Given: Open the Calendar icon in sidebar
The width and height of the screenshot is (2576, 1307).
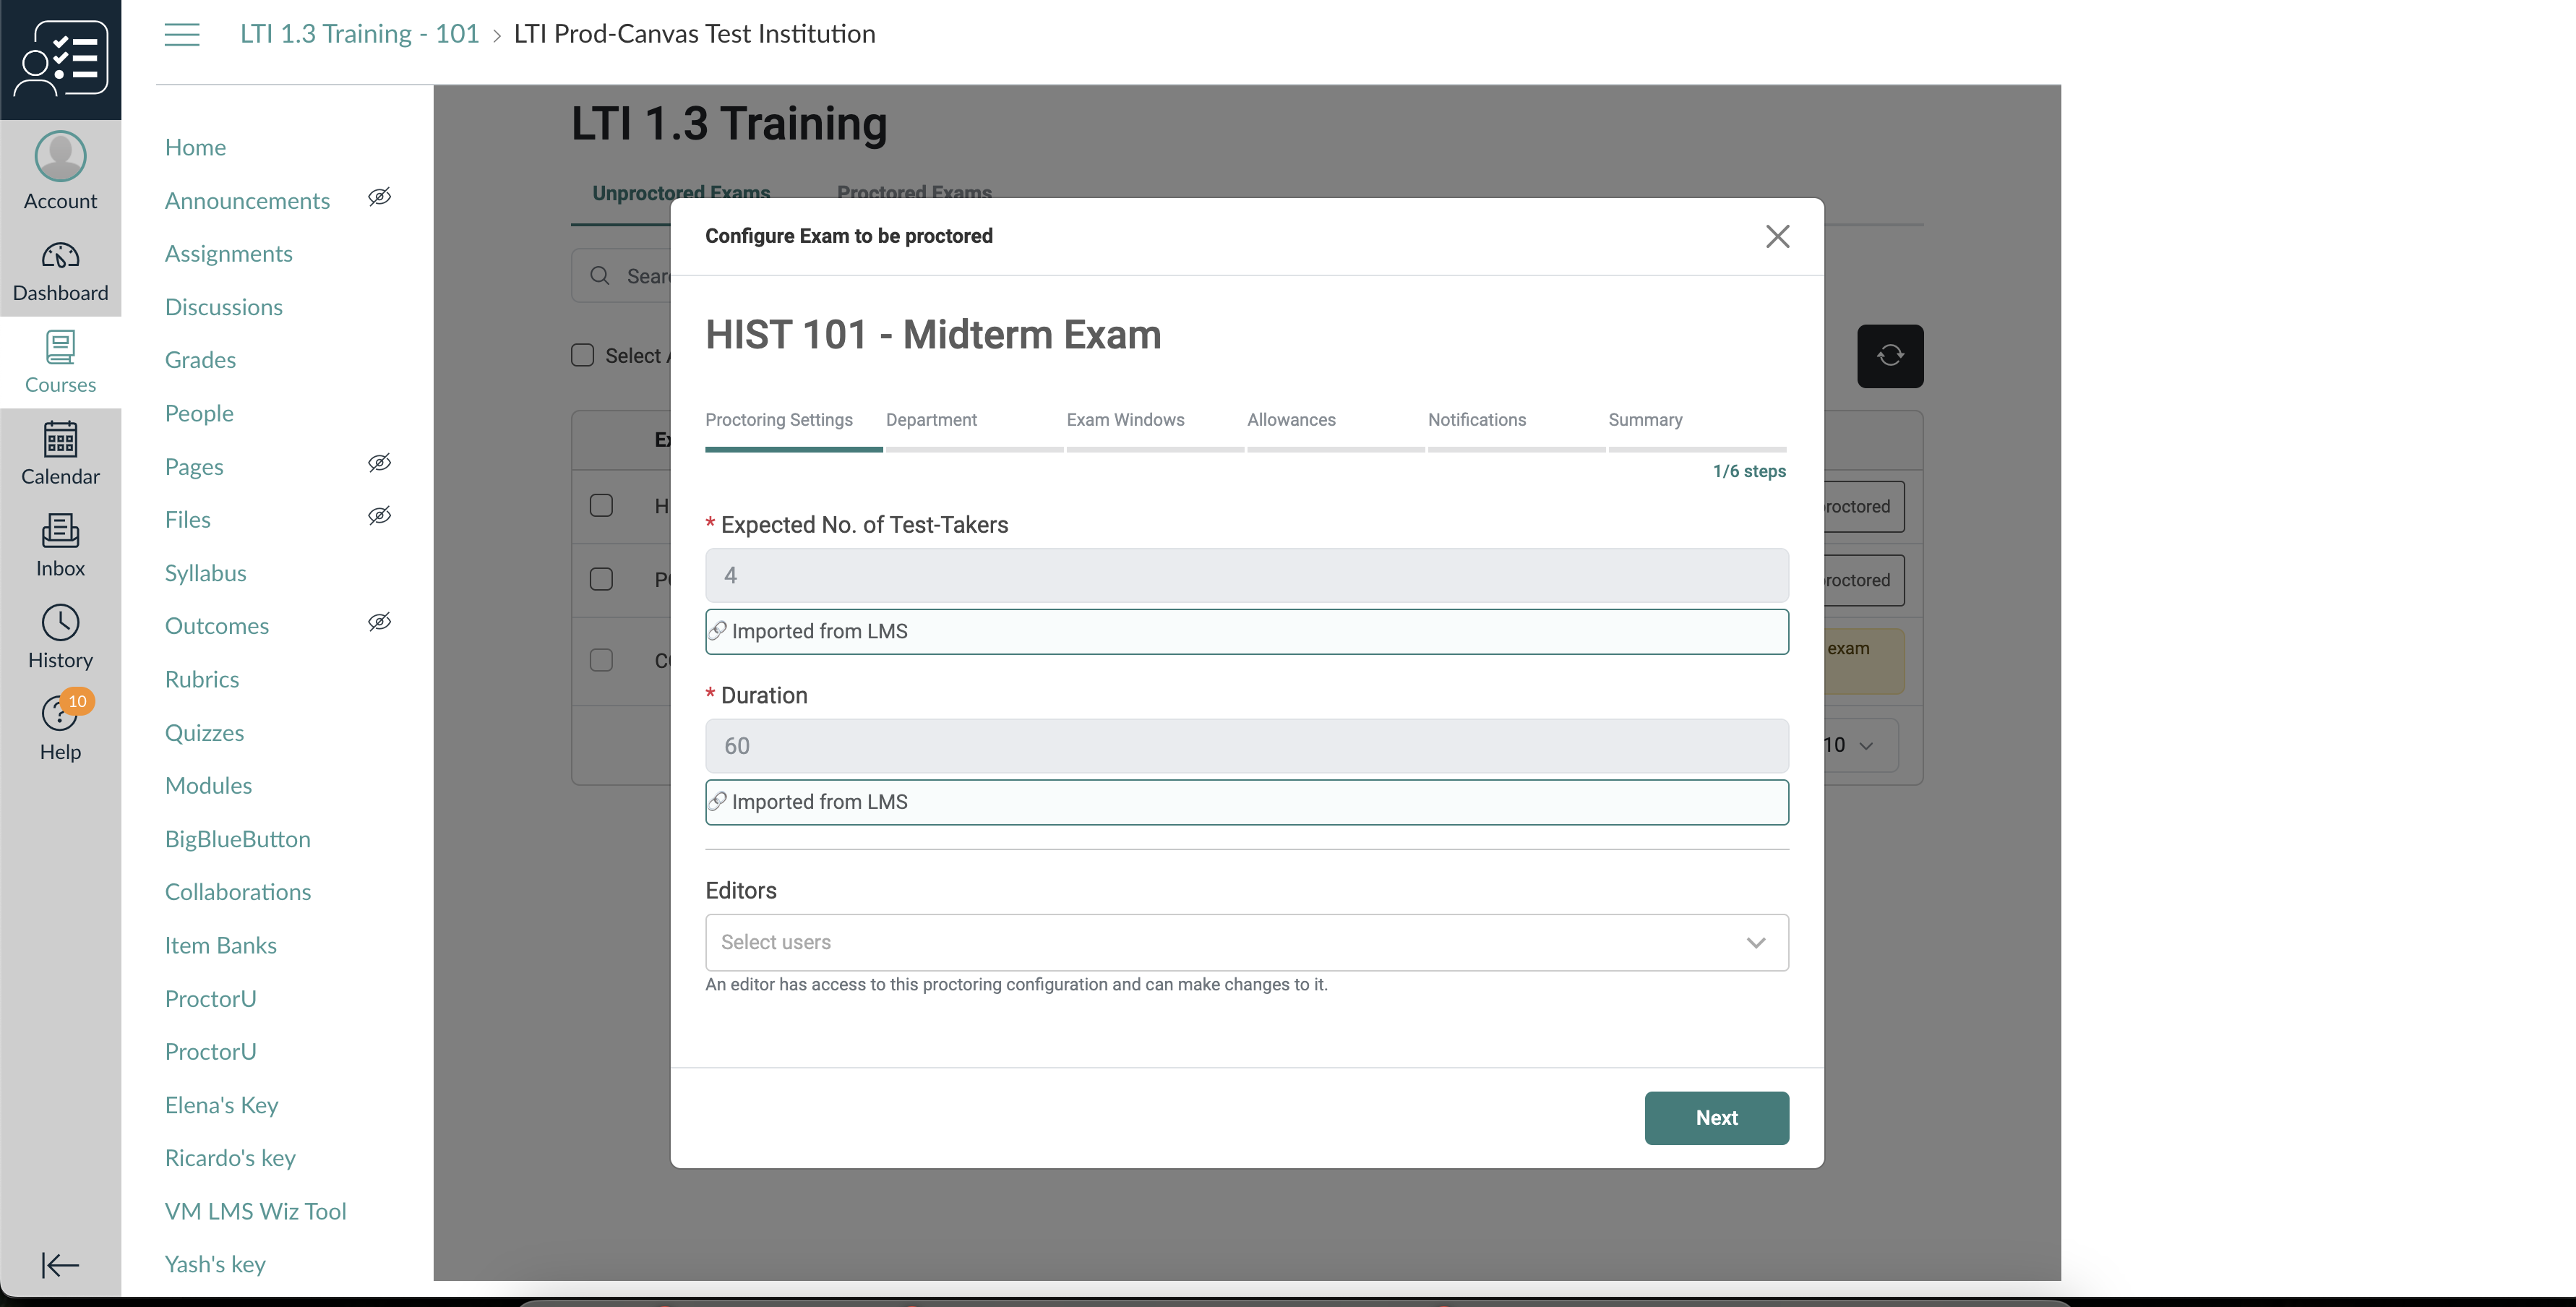Looking at the screenshot, I should 60,439.
